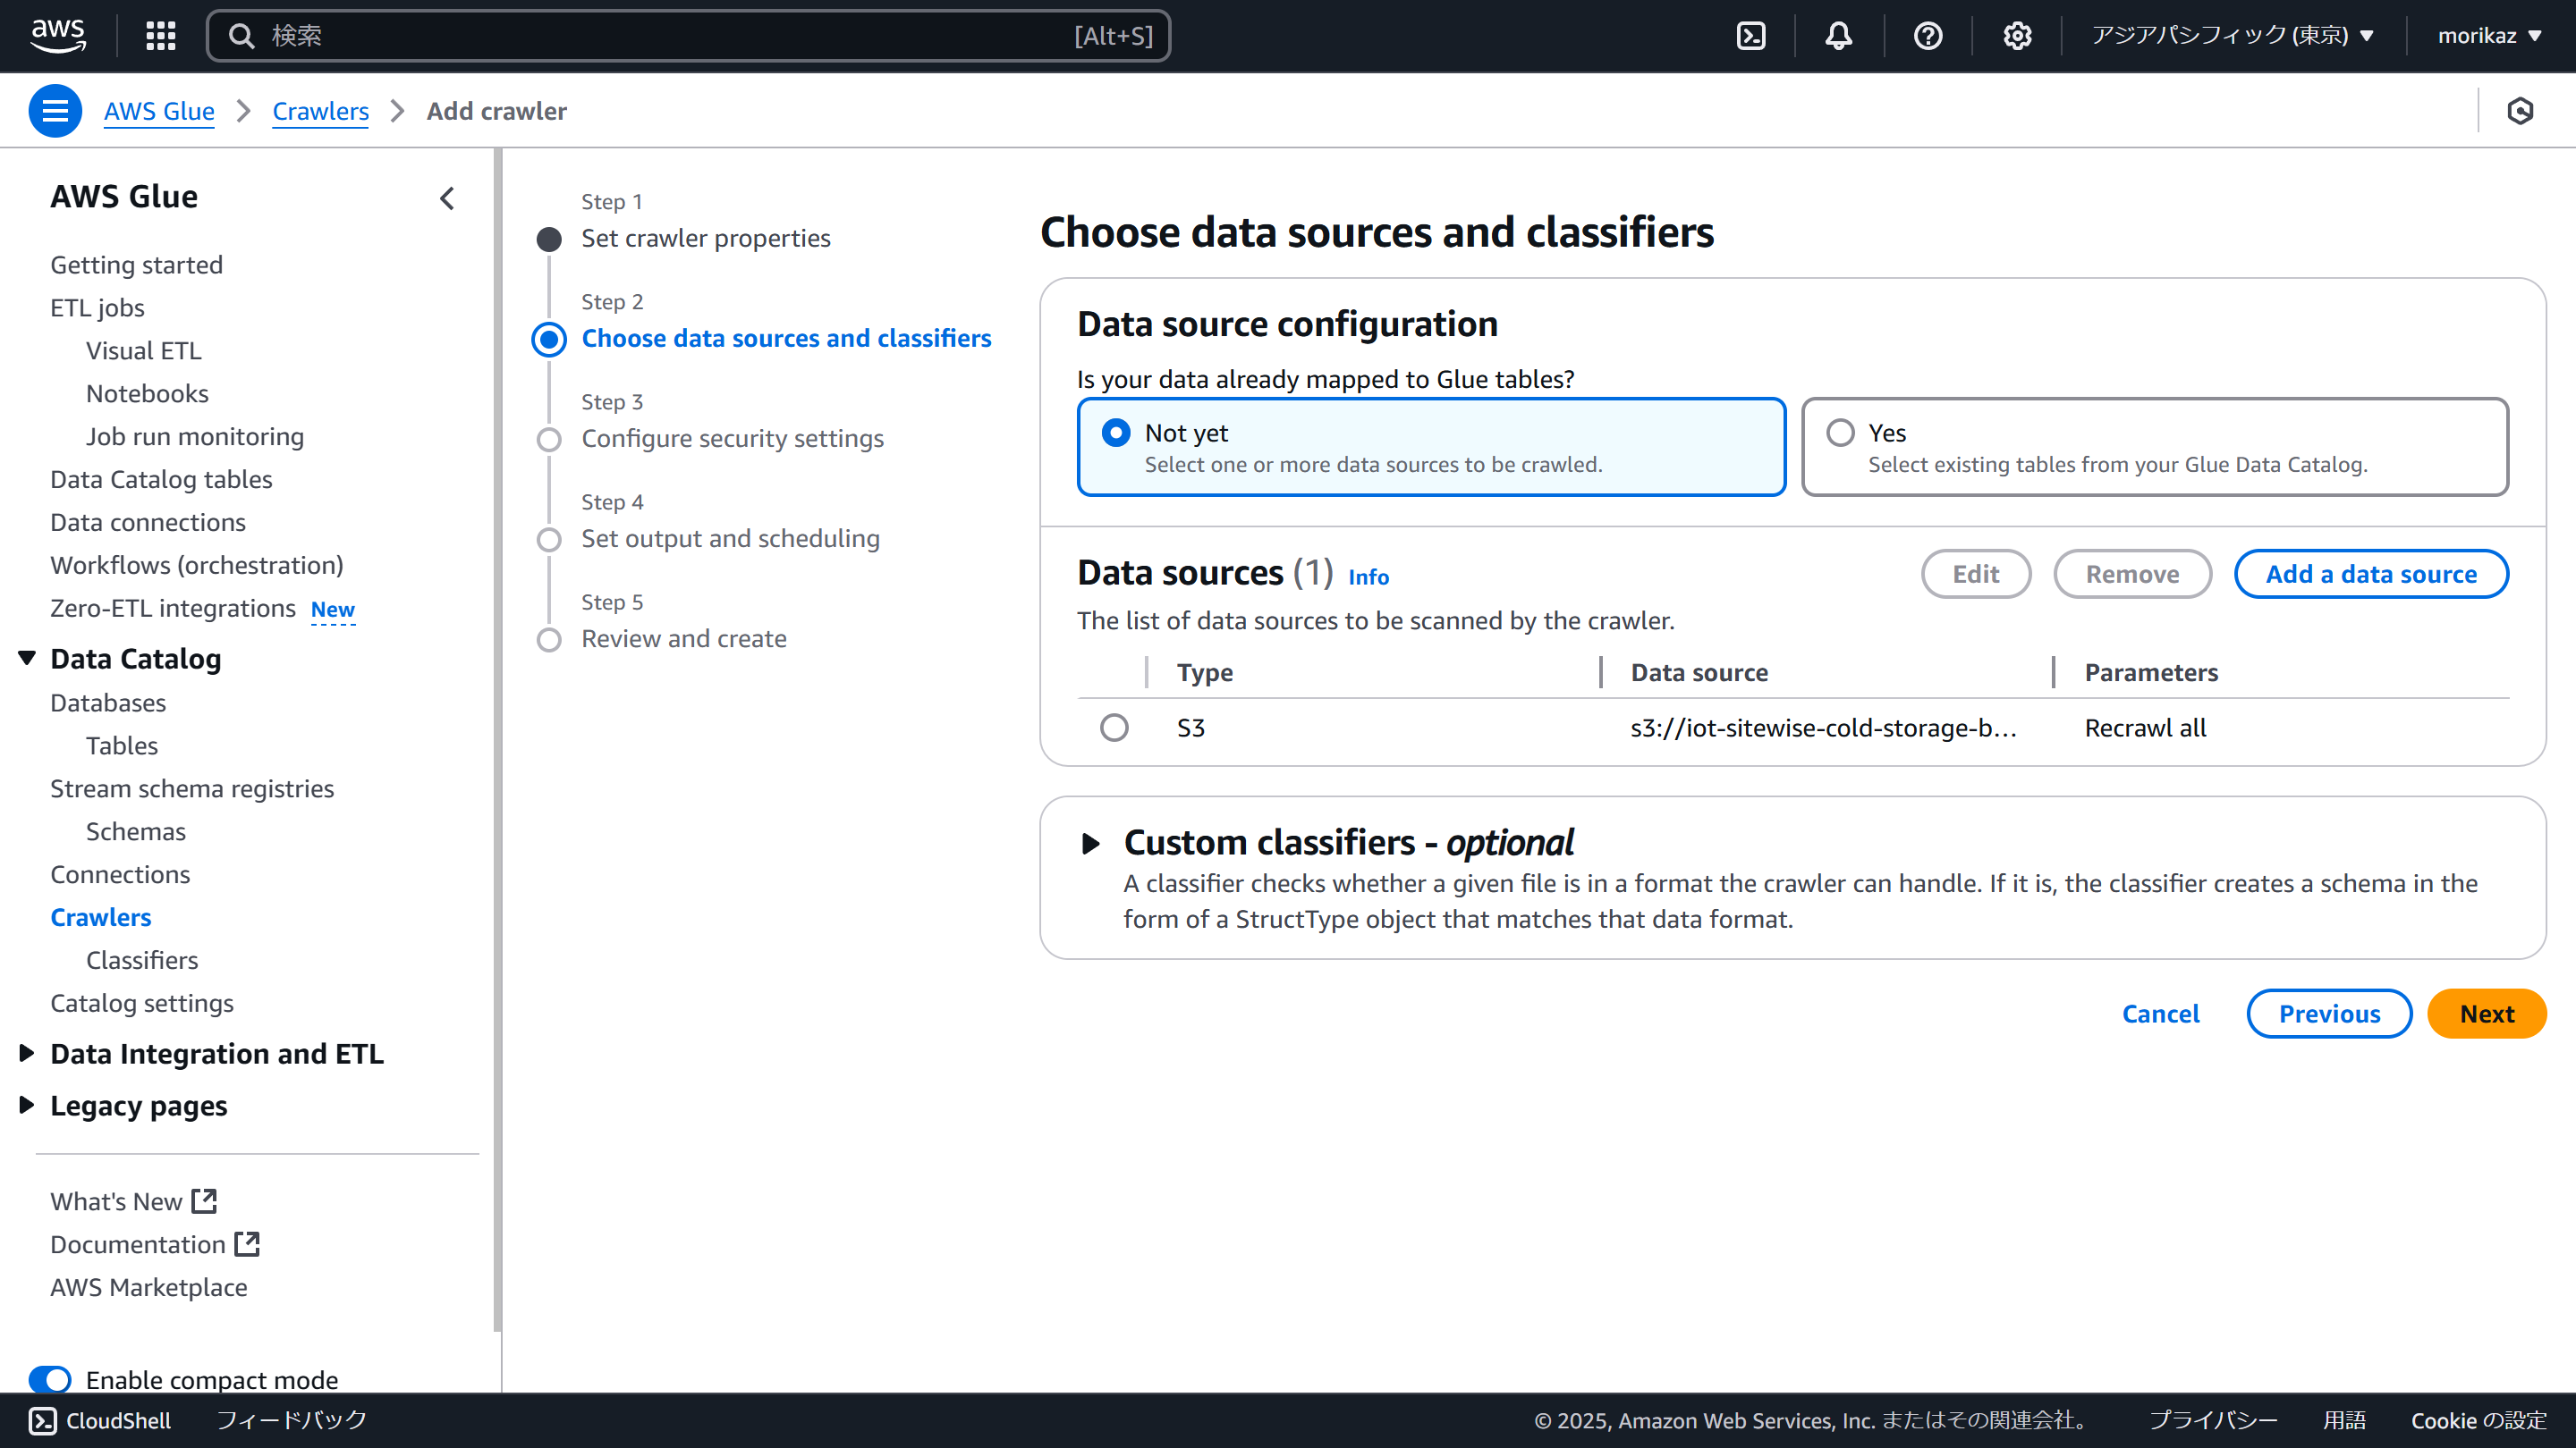Click the Crawlers breadcrumb link

point(320,111)
